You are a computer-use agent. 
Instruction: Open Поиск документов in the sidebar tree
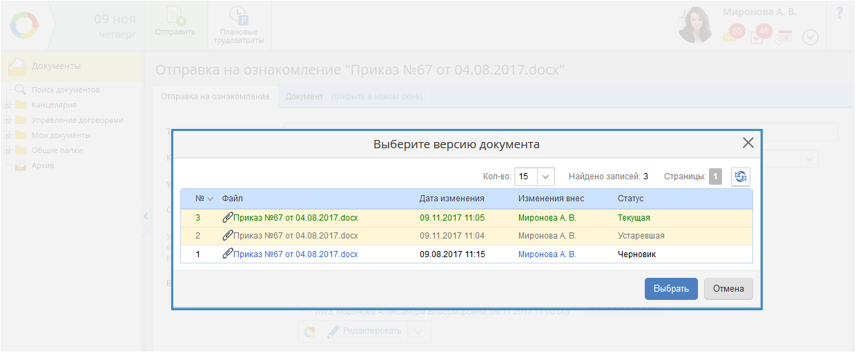coord(66,90)
